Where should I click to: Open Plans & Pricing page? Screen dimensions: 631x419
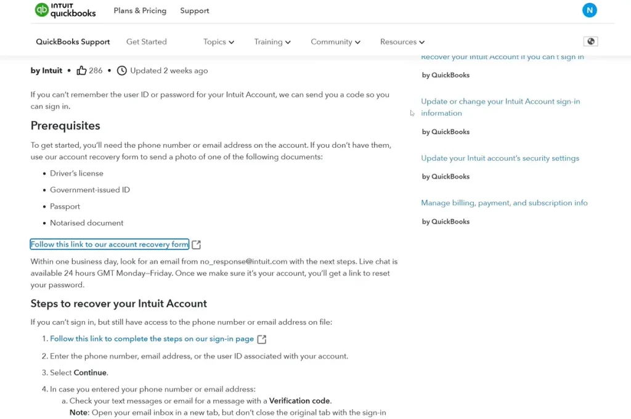[140, 11]
